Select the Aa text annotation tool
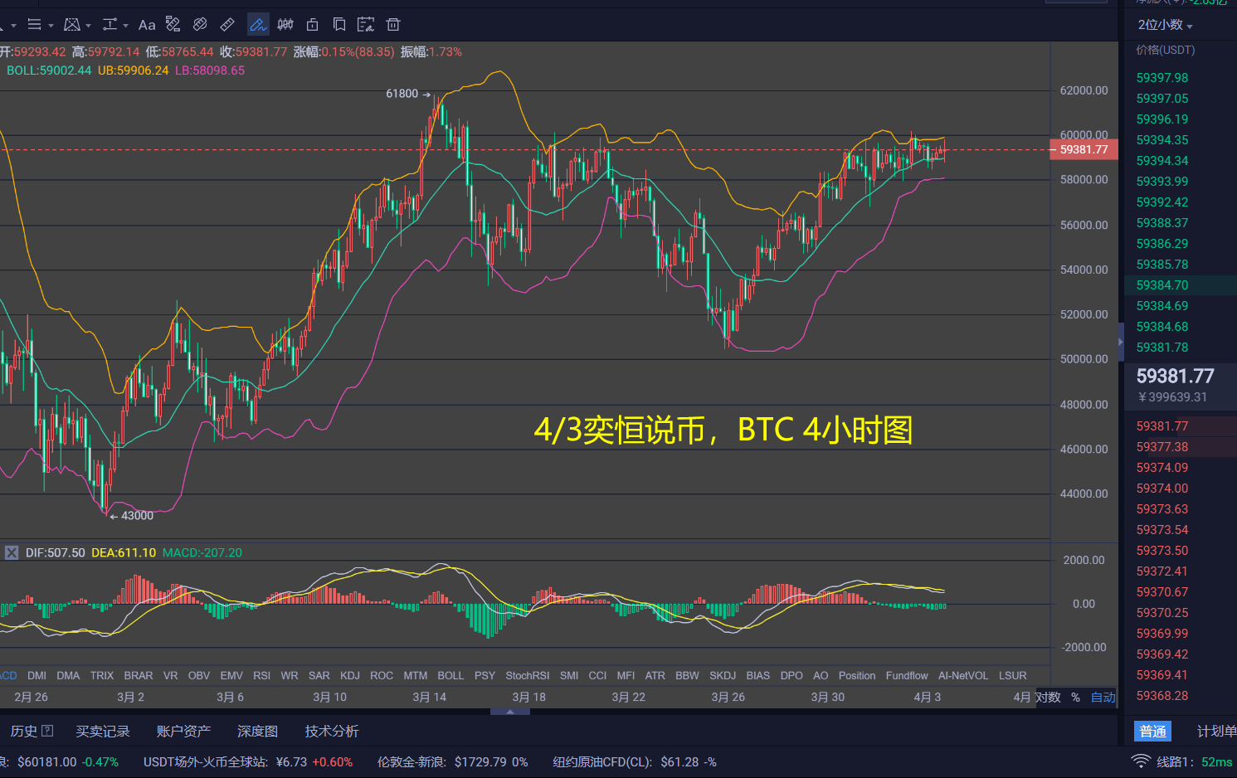 pyautogui.click(x=147, y=24)
